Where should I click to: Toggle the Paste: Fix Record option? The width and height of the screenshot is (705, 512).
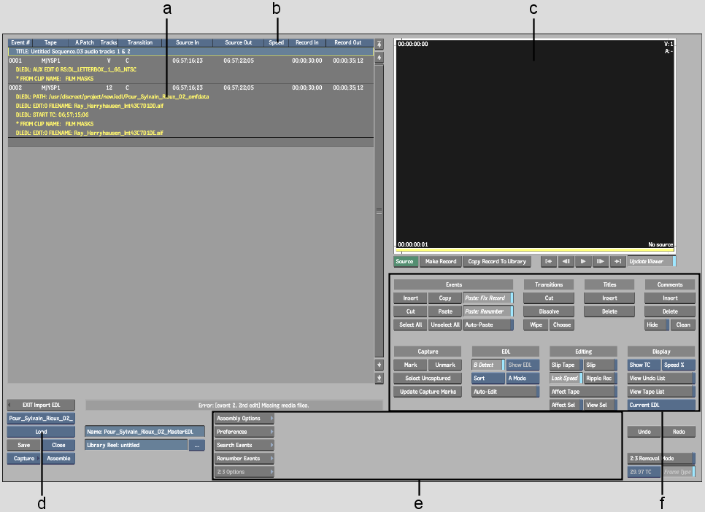coord(488,298)
